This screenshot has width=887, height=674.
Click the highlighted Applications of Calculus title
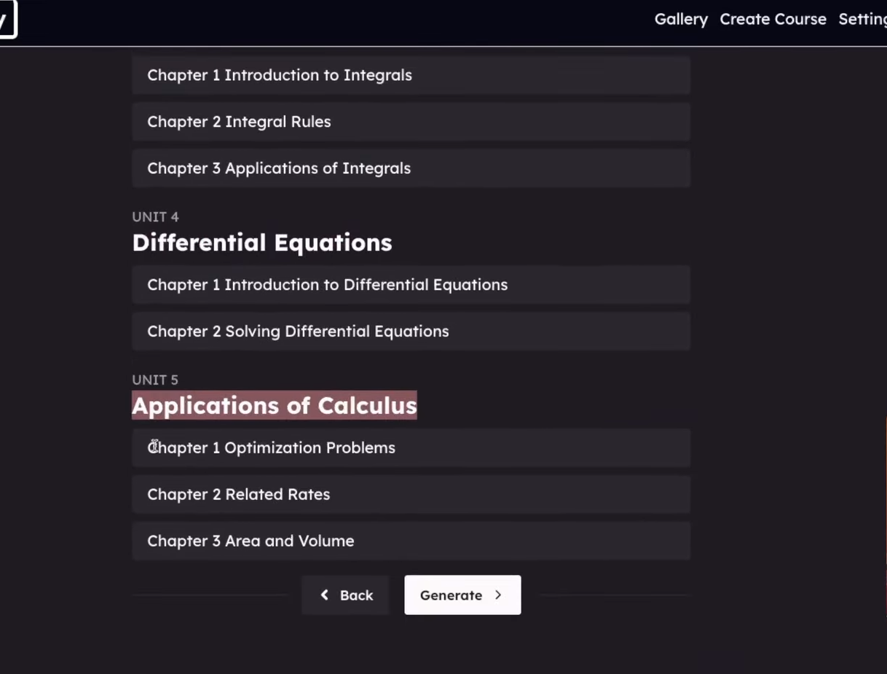click(x=274, y=406)
